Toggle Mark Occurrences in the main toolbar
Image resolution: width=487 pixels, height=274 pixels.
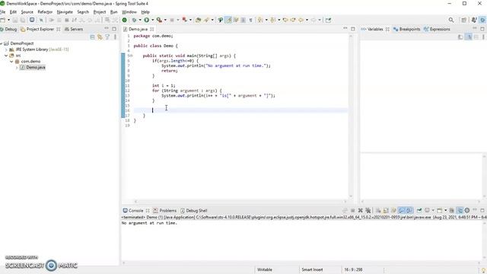228,21
